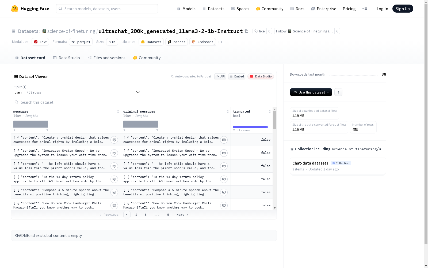Image resolution: width=428 pixels, height=268 pixels.
Task: Copy dataset name using the copy icon
Action: pos(246,31)
